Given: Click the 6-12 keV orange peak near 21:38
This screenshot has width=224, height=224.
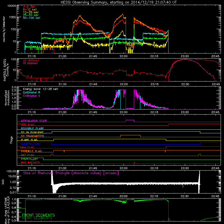Looking at the screenshot, I should [80, 15].
